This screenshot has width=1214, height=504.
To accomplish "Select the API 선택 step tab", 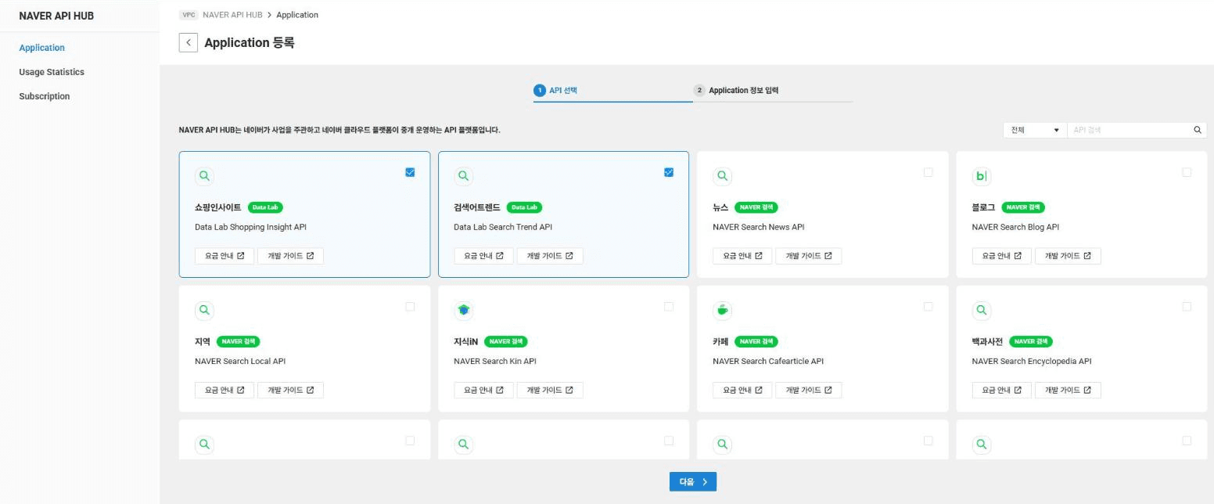I will (613, 91).
